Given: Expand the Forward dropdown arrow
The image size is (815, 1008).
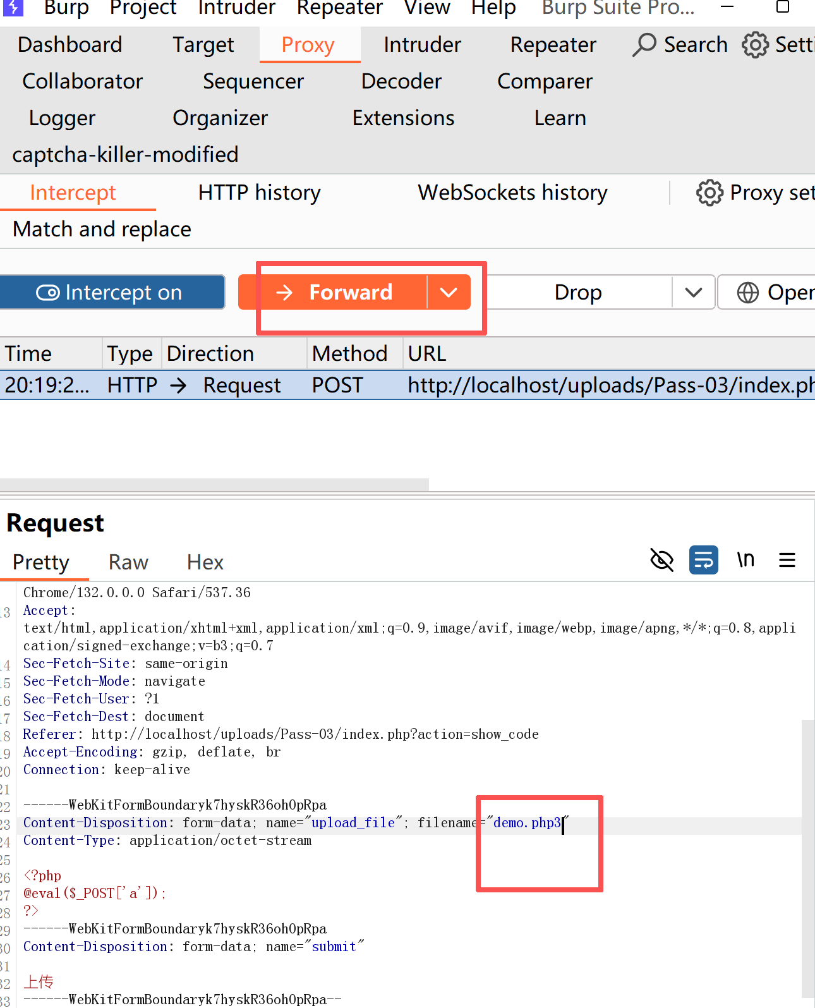Looking at the screenshot, I should click(x=449, y=292).
